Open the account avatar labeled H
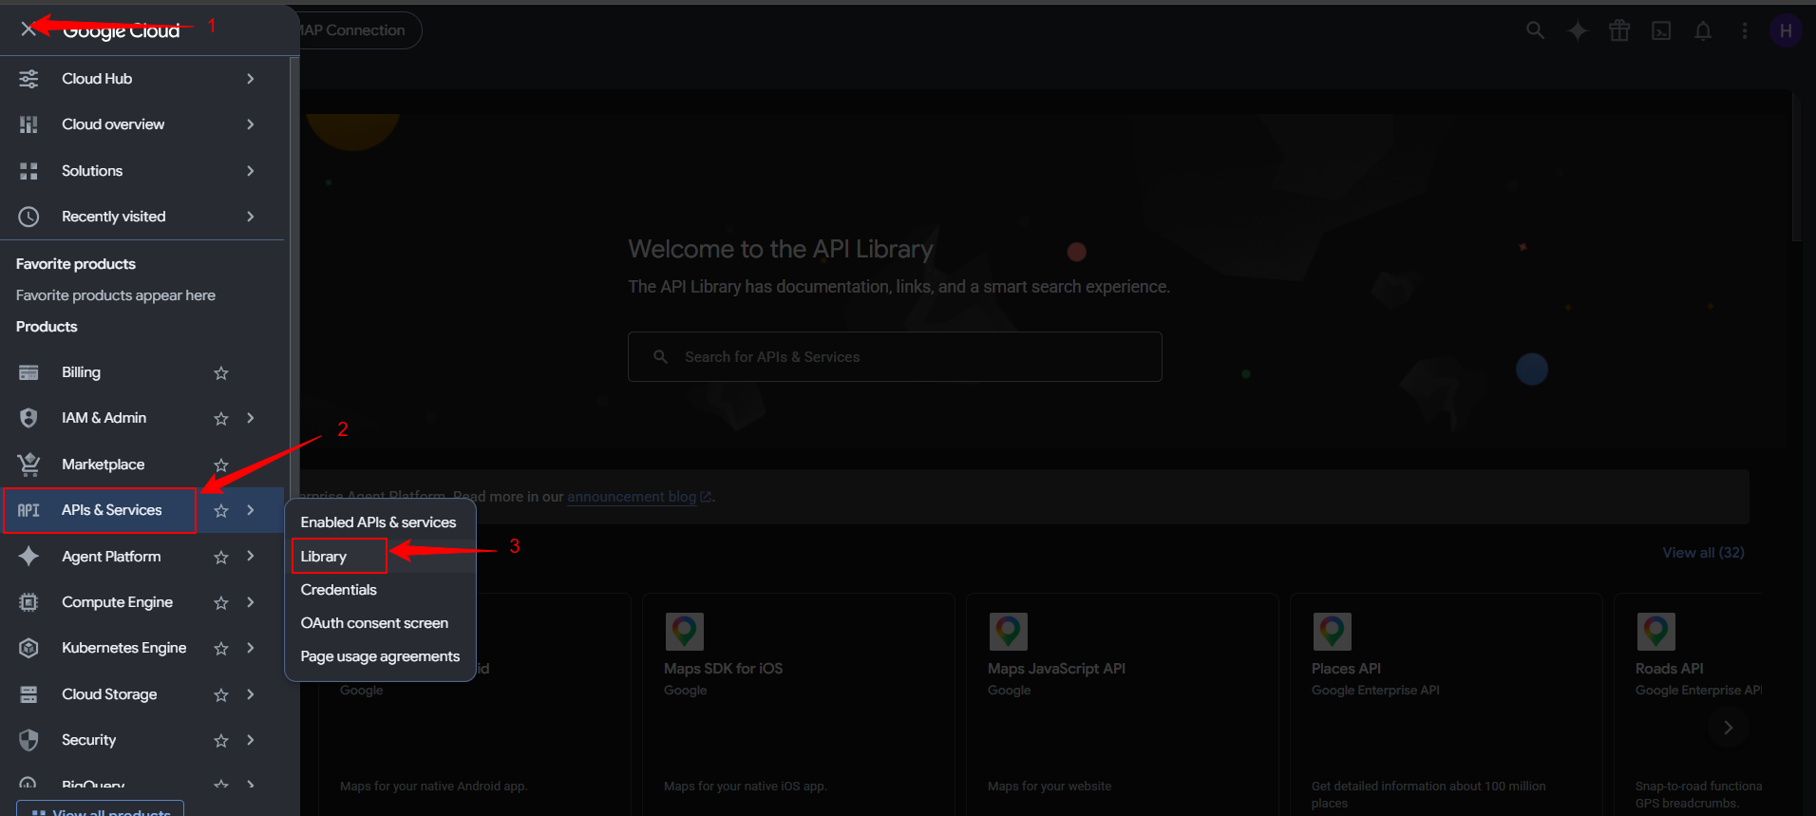Screen dimensions: 1816x816 click(1786, 30)
